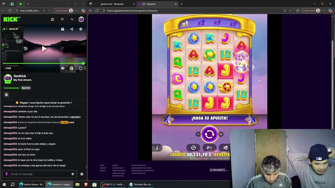
Task: Open chat settings gear icon
Action: click(82, 174)
